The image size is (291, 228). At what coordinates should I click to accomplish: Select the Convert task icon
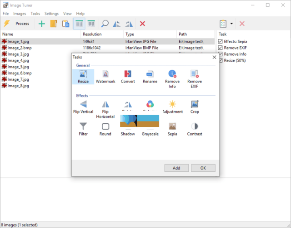point(128,77)
